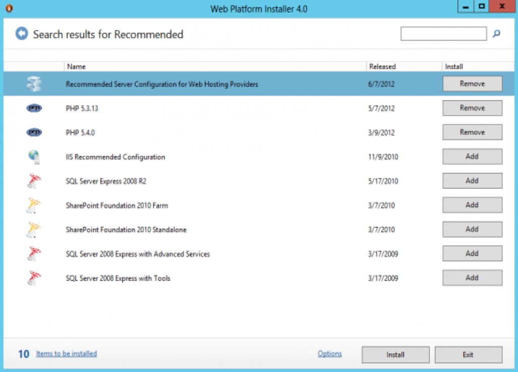Click the number 10 items count
518x372 pixels.
tap(24, 354)
